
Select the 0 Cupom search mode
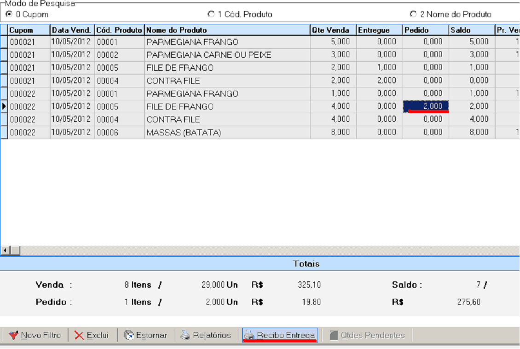9,14
